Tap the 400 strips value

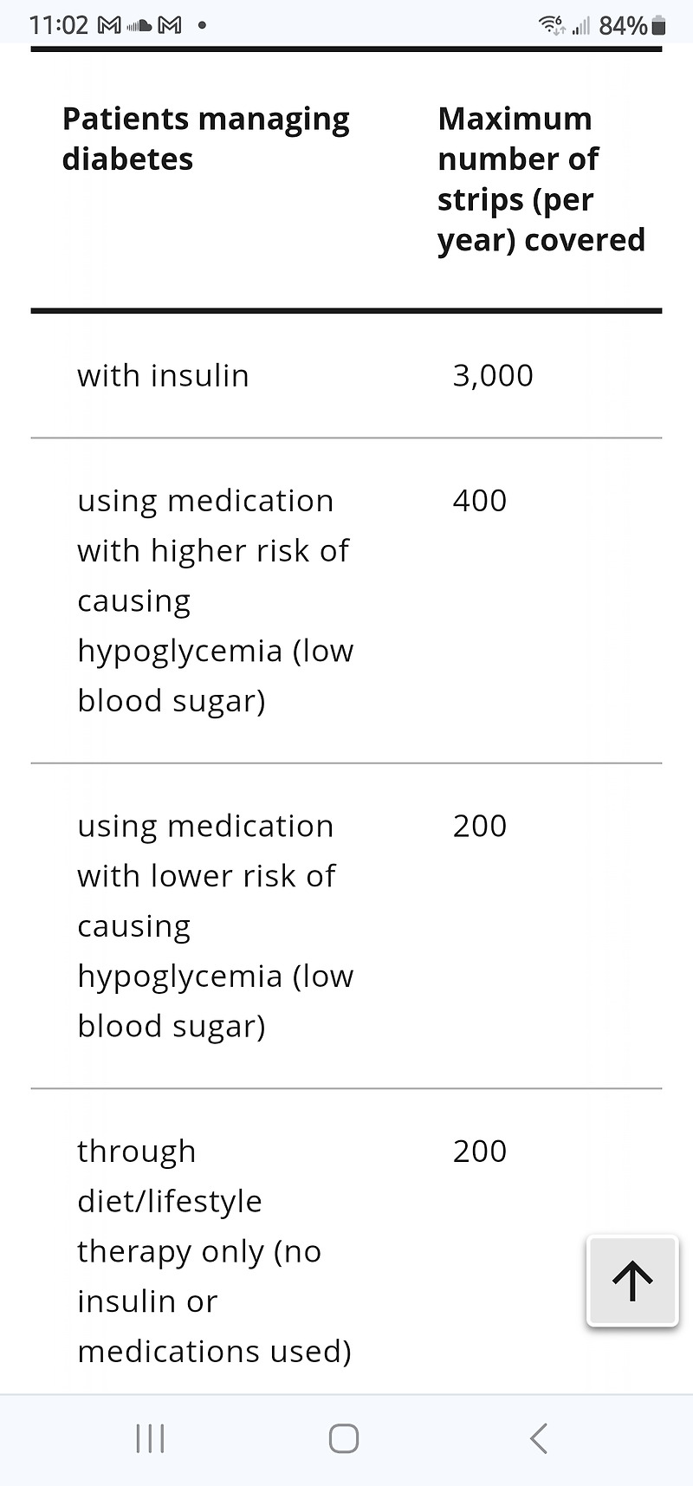[x=480, y=501]
